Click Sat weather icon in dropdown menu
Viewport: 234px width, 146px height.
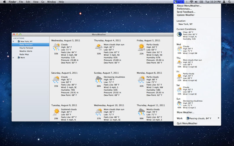(179, 90)
